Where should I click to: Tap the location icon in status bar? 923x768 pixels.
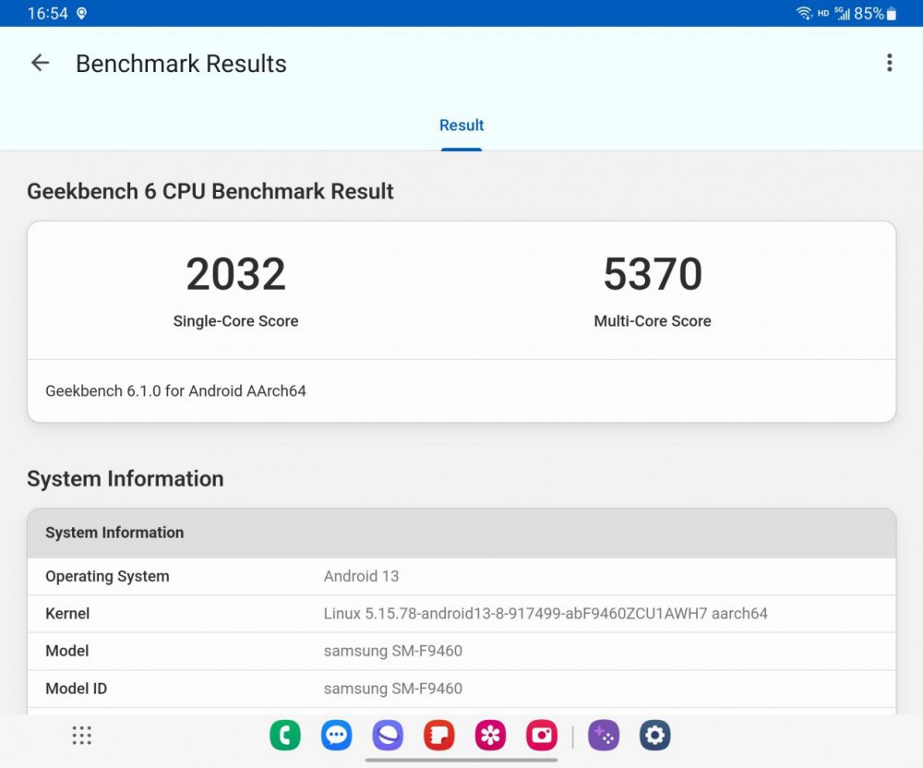[82, 13]
